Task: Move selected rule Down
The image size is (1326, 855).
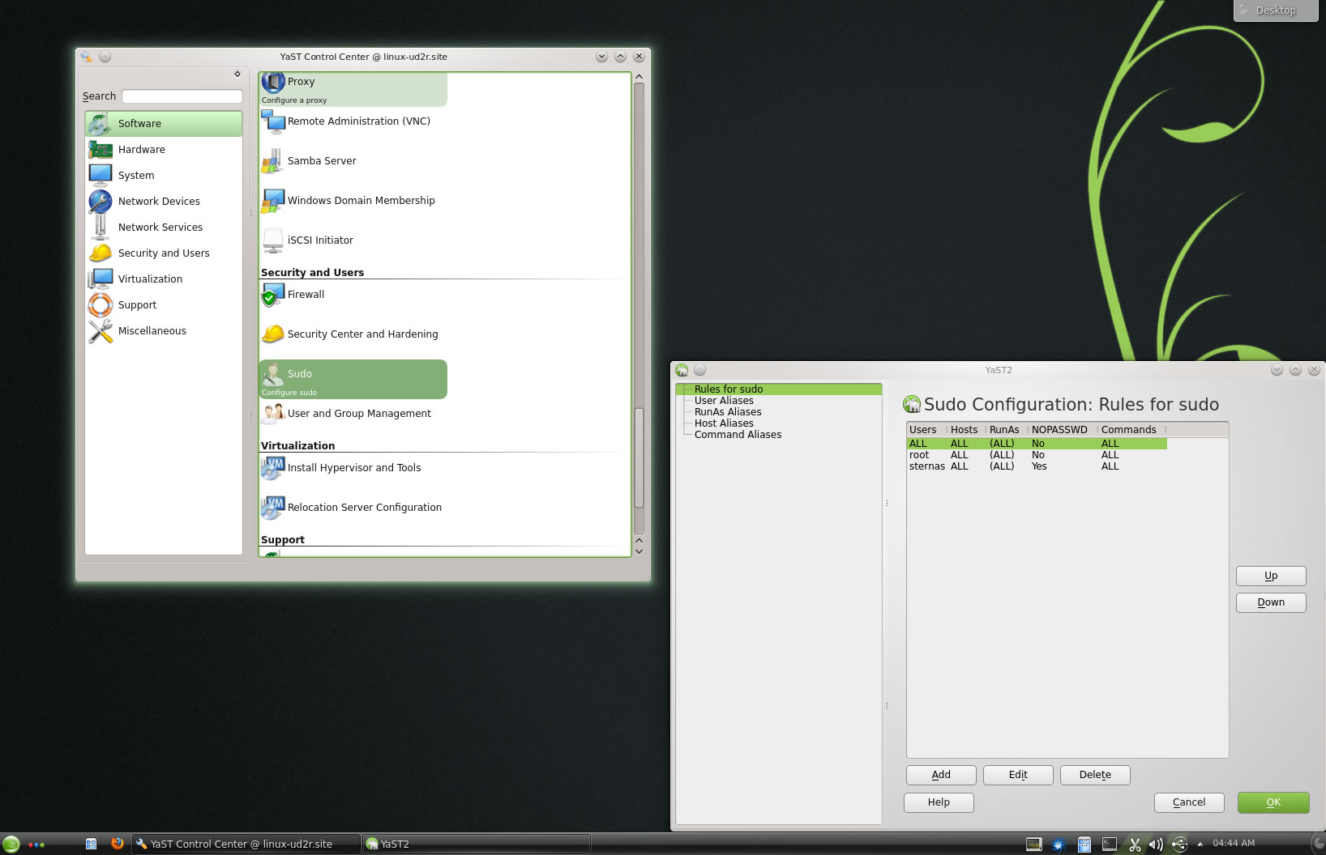Action: [x=1271, y=602]
